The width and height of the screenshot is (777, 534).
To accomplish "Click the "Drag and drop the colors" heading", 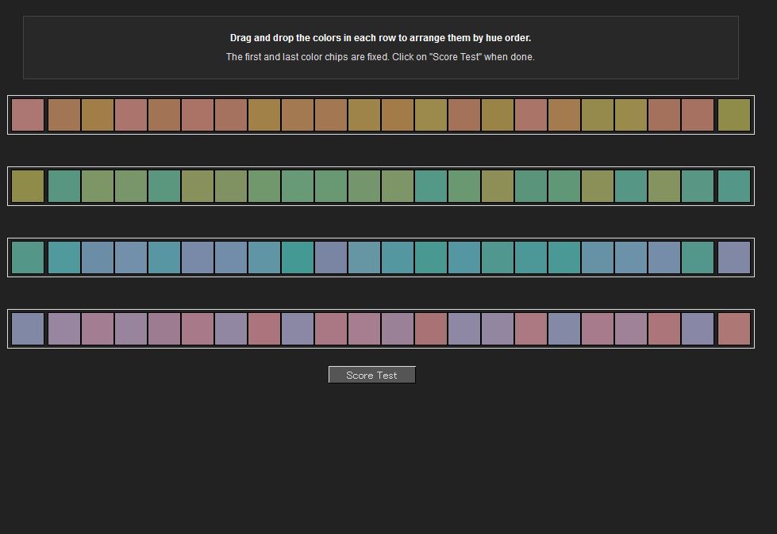I will point(380,38).
